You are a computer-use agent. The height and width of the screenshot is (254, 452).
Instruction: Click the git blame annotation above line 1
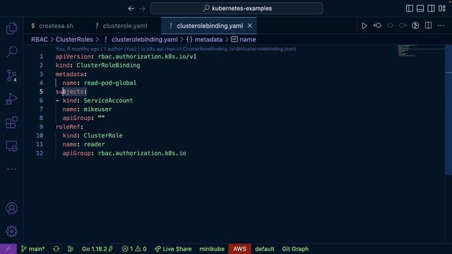click(96, 49)
